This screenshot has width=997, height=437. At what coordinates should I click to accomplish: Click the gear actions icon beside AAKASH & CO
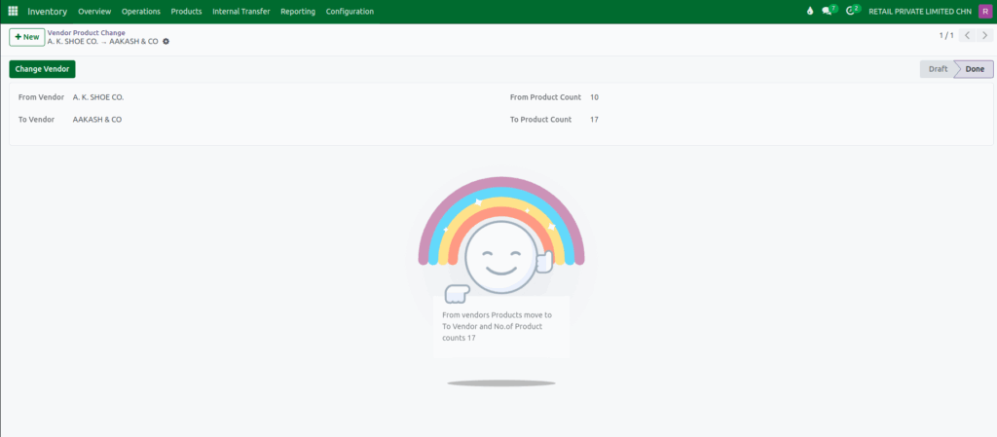[x=166, y=41]
